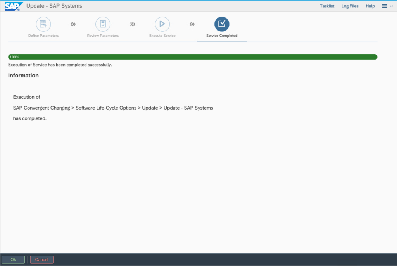Select the Review Parameters step icon
397x266 pixels.
[103, 24]
